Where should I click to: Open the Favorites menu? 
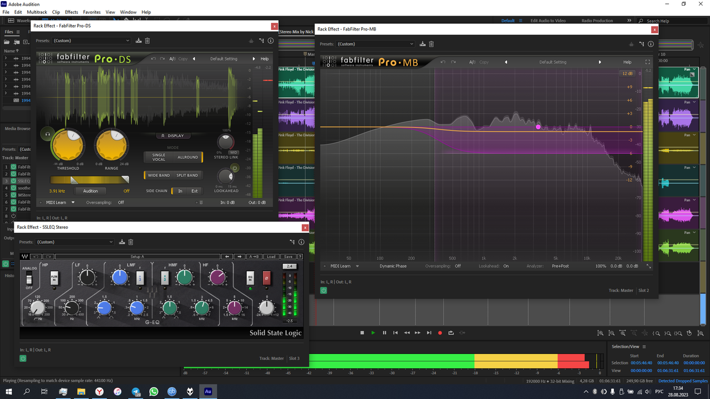(92, 12)
